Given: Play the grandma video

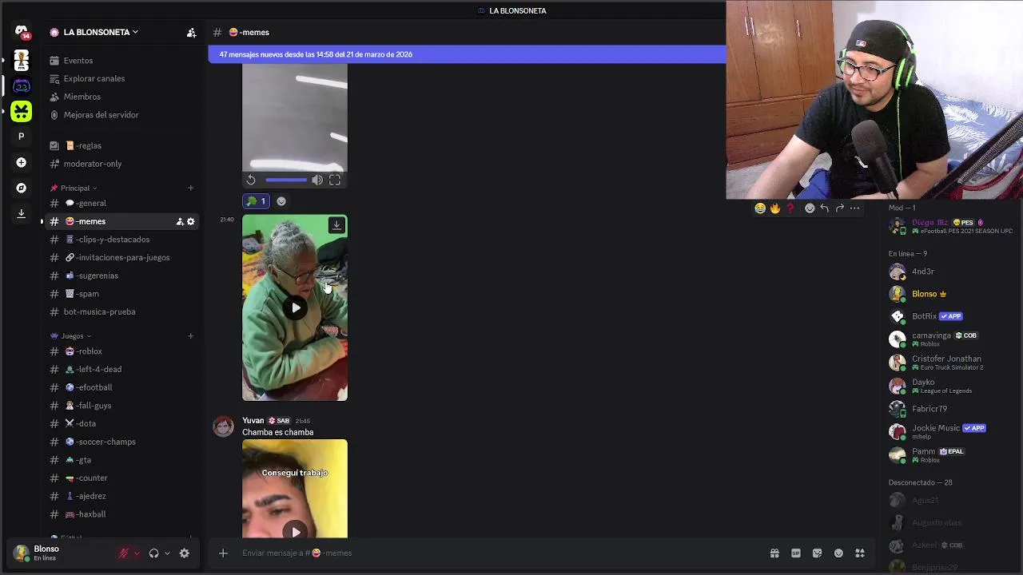Looking at the screenshot, I should coord(296,307).
